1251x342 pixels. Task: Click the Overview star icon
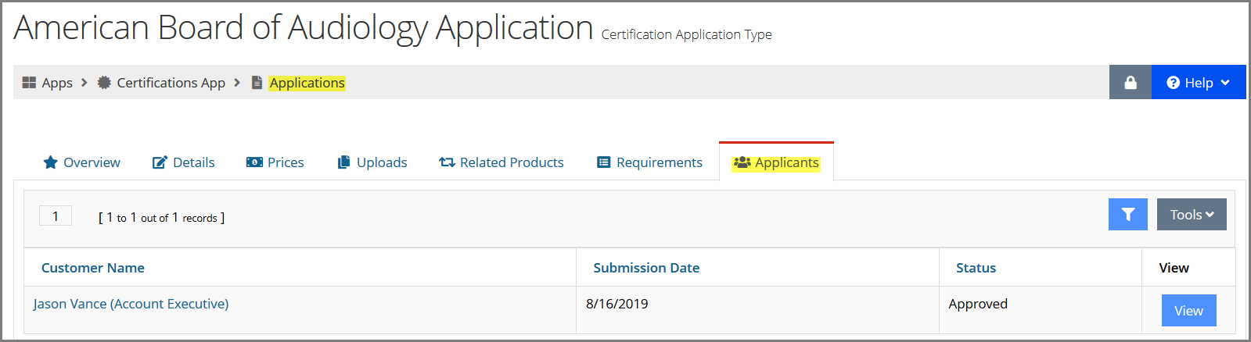51,162
